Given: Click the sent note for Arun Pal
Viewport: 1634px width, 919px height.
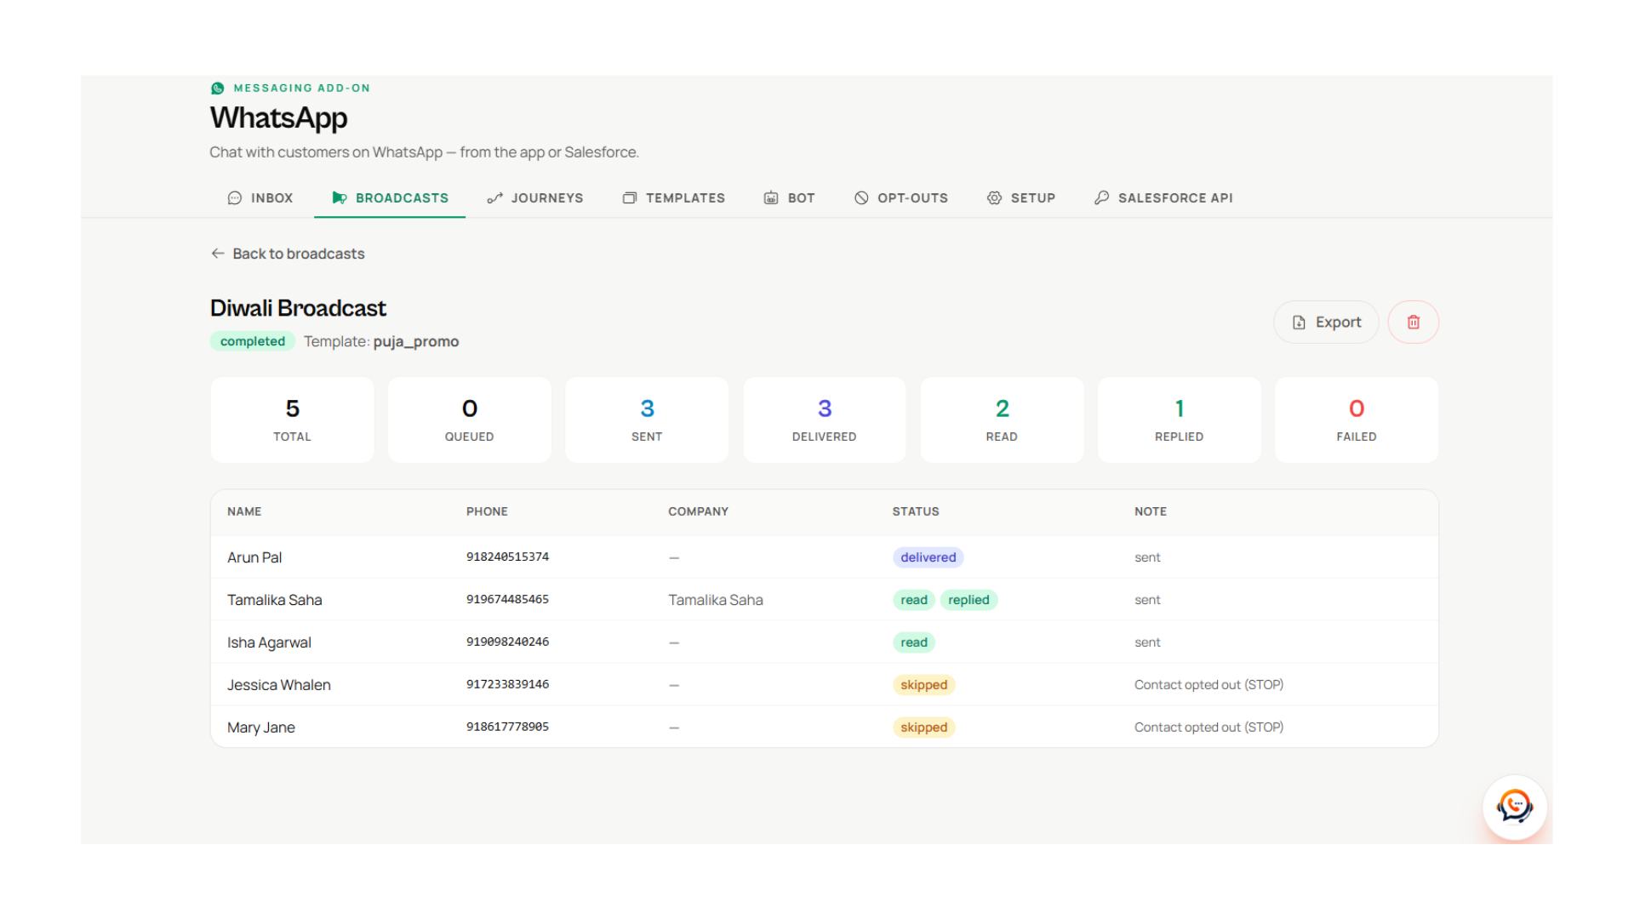Looking at the screenshot, I should [1147, 557].
